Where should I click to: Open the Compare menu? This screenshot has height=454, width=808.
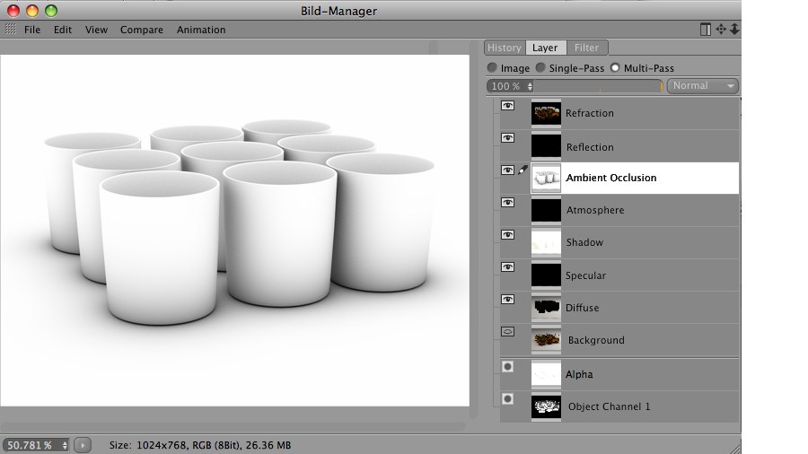coord(142,30)
